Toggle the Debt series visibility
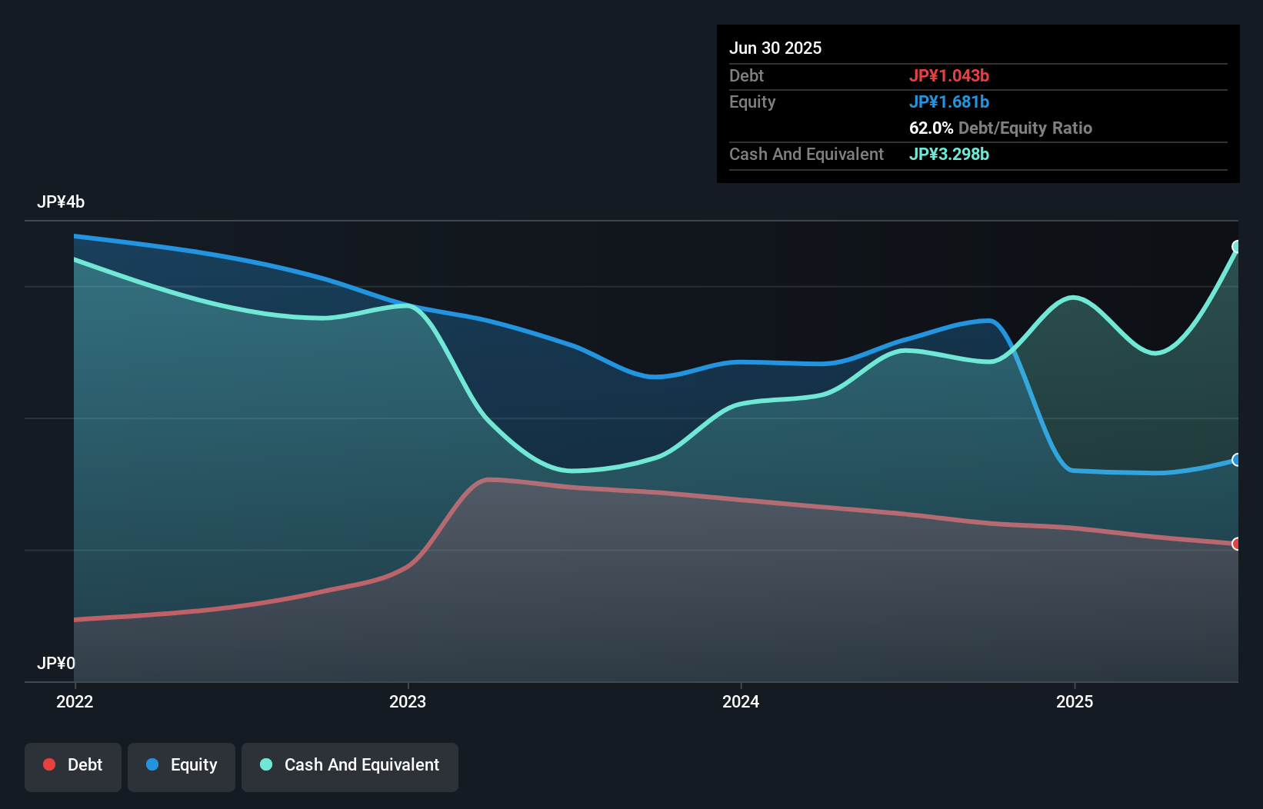 coord(73,764)
